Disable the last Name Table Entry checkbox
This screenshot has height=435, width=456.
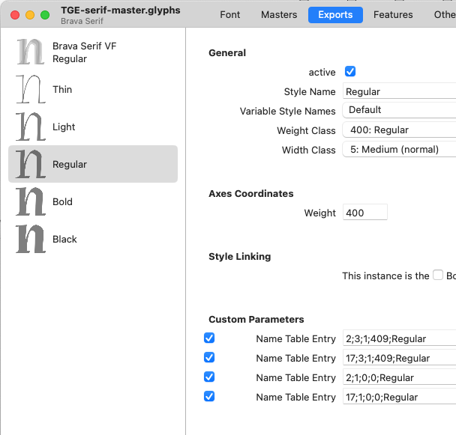pos(210,397)
